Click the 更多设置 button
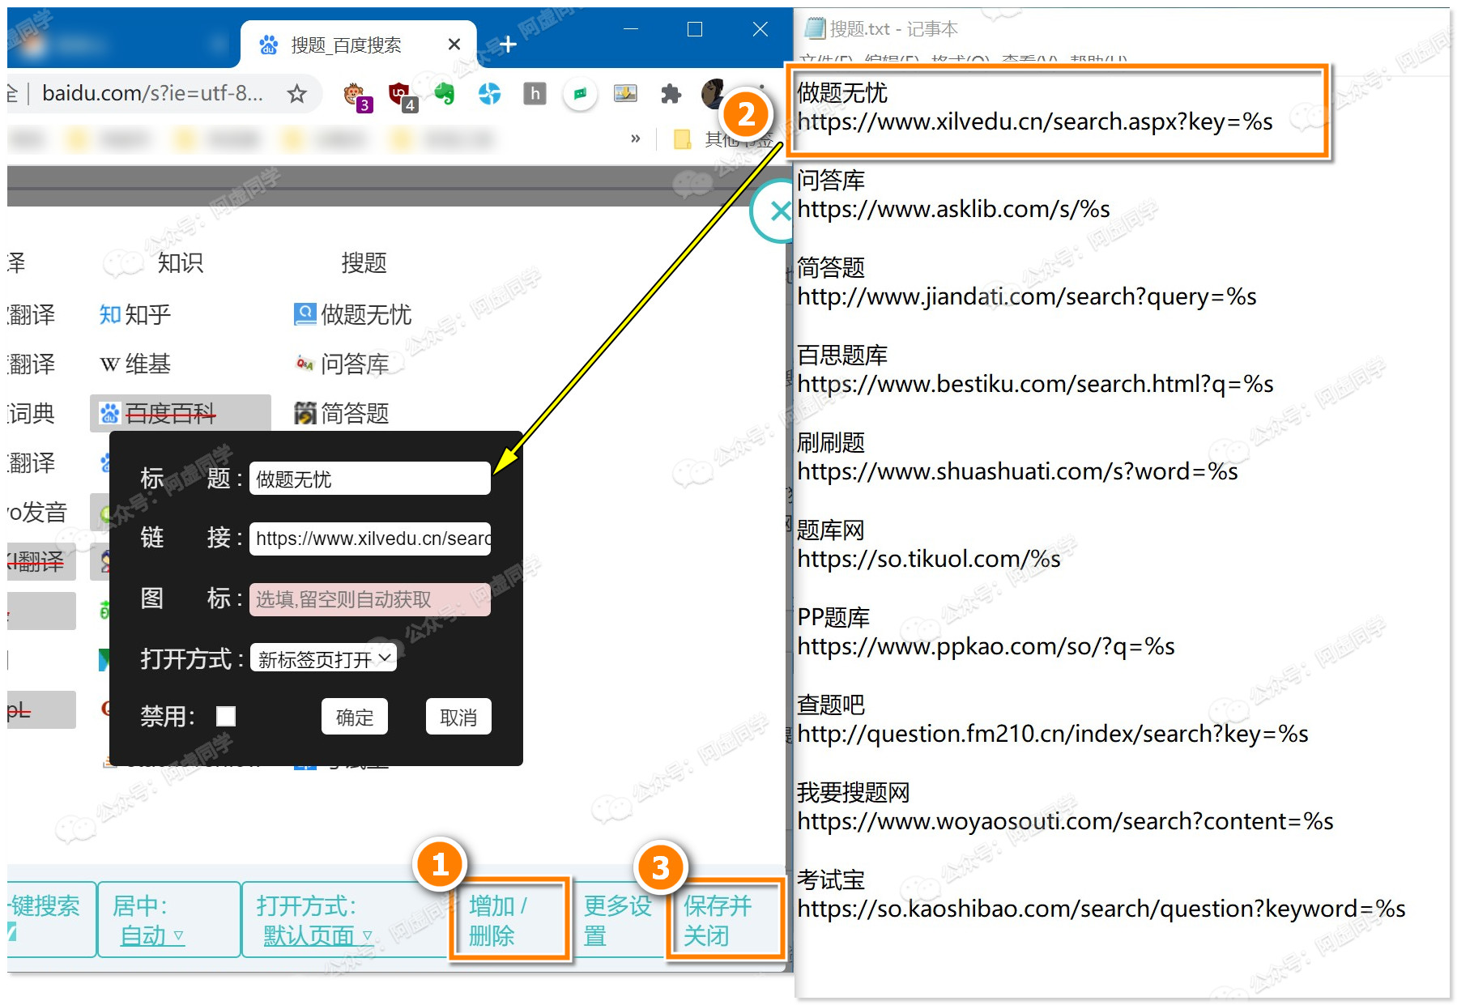 pyautogui.click(x=617, y=920)
